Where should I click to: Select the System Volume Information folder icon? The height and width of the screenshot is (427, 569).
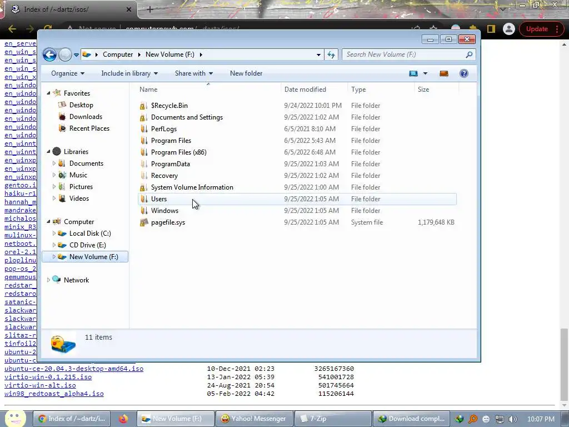(144, 187)
